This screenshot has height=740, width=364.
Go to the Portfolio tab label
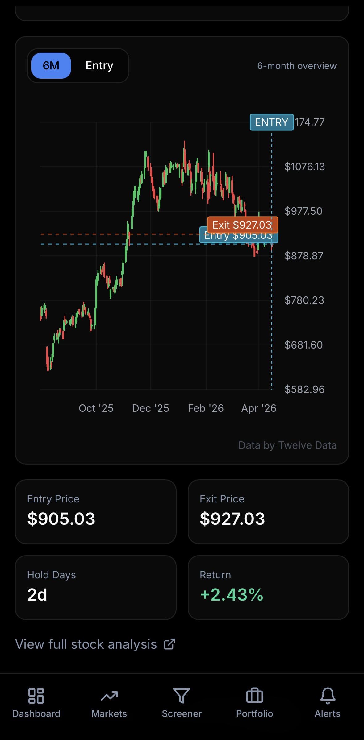pos(254,713)
